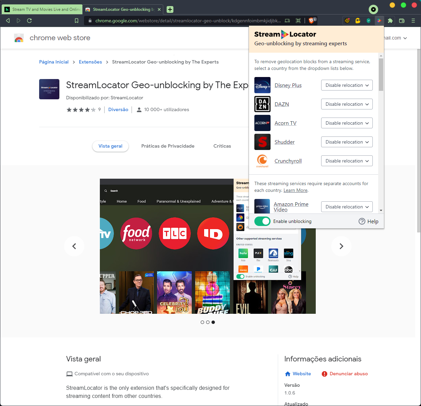Click the DAZN logo icon

click(x=262, y=104)
